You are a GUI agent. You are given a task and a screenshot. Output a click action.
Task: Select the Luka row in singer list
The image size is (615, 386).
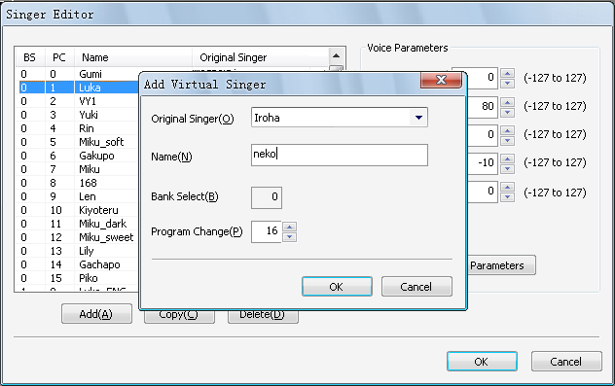click(x=79, y=88)
